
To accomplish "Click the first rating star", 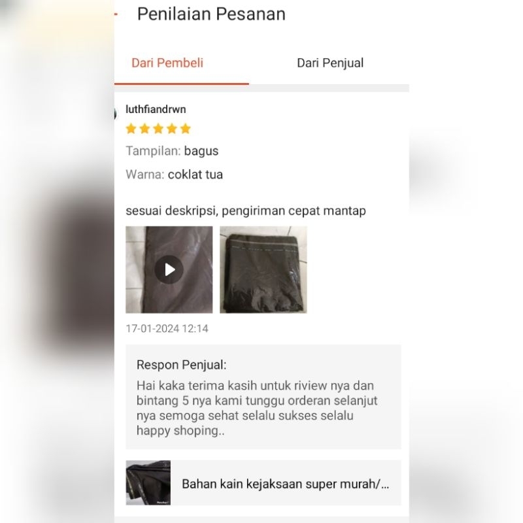I will (131, 128).
